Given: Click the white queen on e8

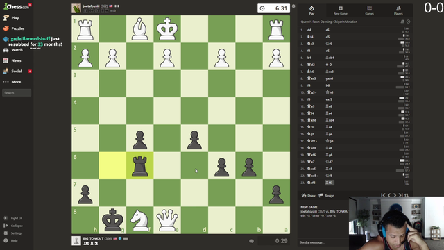Looking at the screenshot, I should click(x=167, y=220).
